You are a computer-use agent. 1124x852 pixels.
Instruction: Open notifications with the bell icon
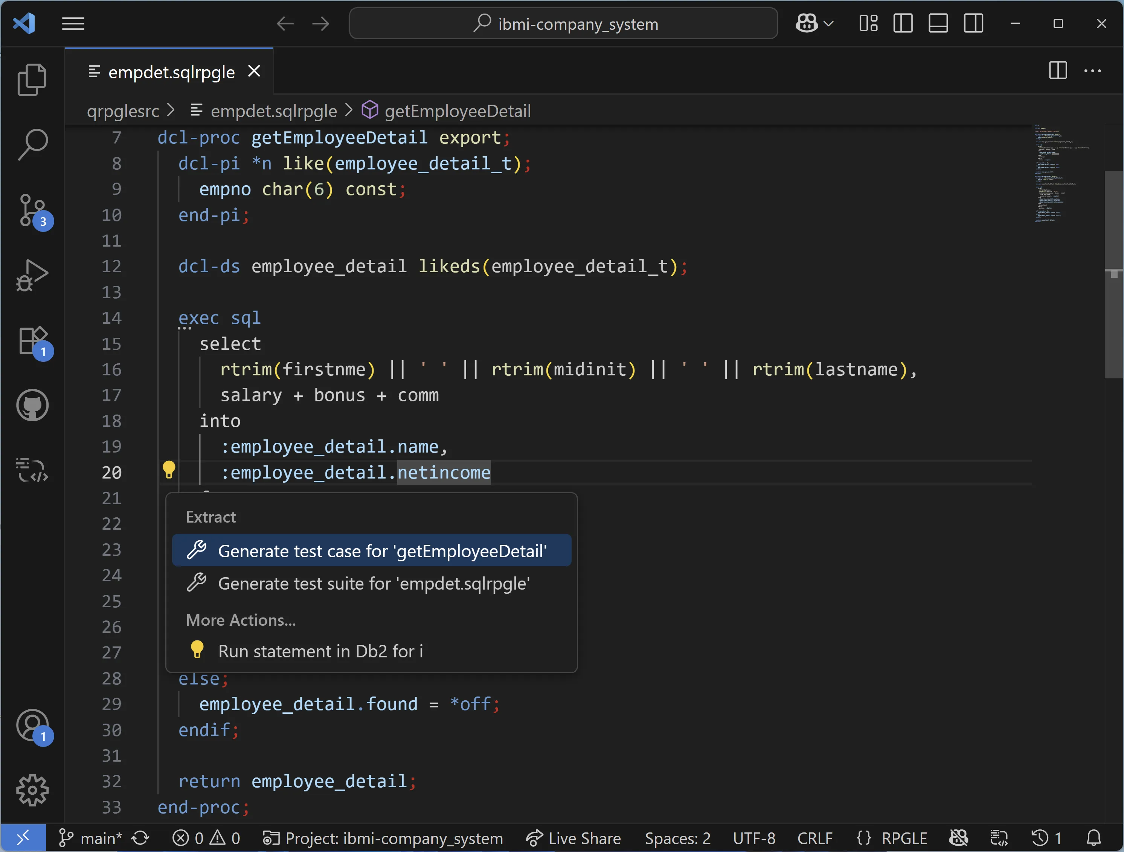pyautogui.click(x=1093, y=838)
